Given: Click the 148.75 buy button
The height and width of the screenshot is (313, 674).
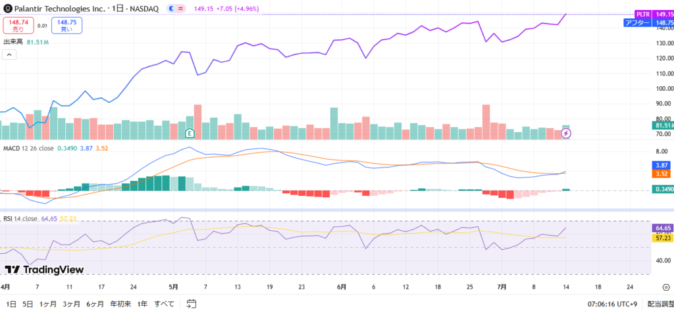Looking at the screenshot, I should click(66, 26).
